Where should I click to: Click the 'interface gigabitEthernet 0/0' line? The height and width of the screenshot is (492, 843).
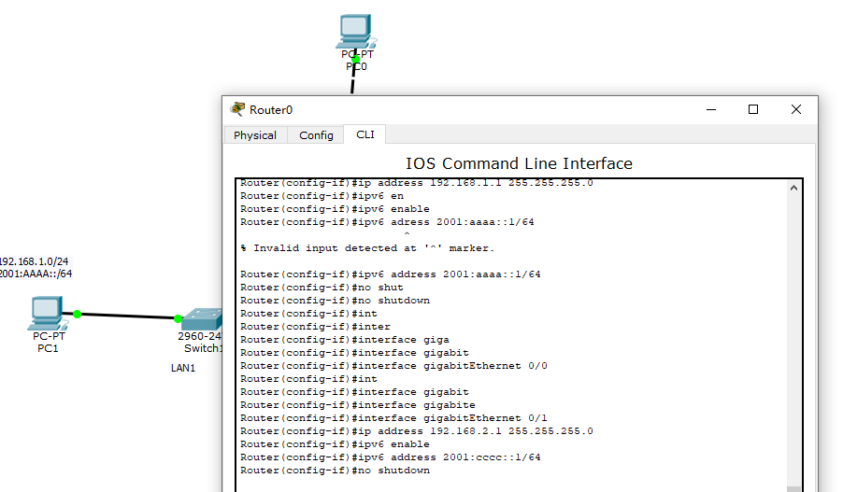point(393,366)
